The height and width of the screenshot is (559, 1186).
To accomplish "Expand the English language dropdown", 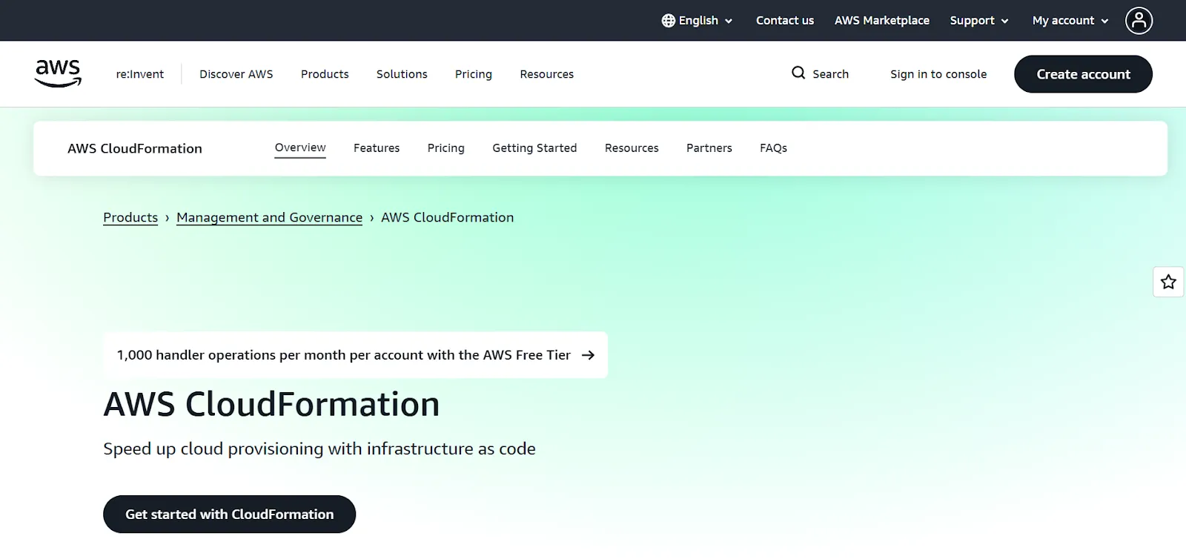I will point(698,21).
